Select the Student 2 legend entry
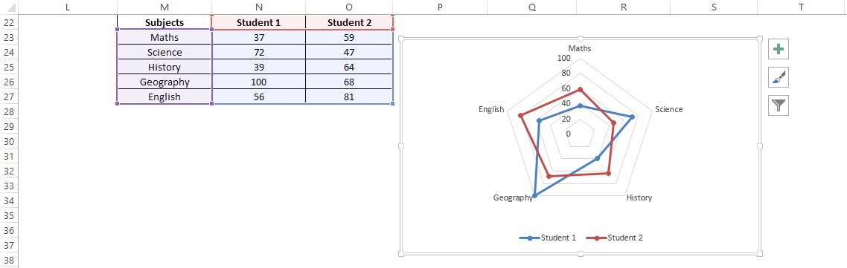 pyautogui.click(x=614, y=238)
